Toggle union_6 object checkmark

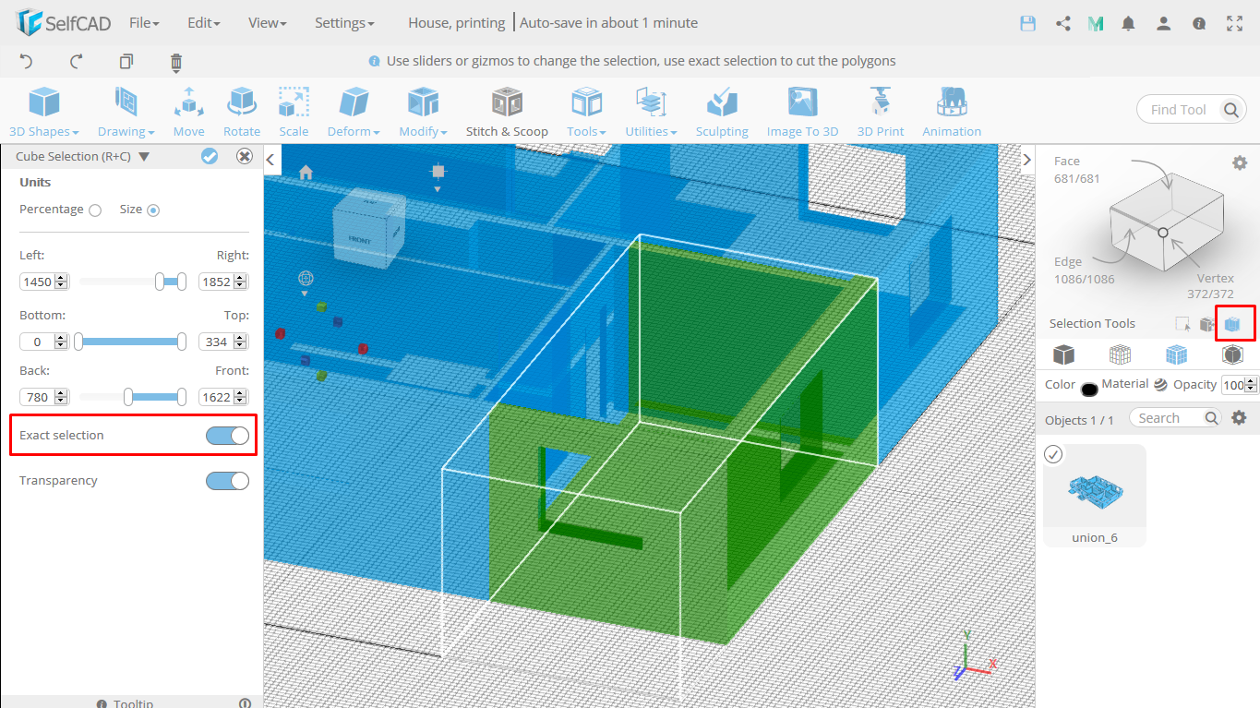click(1053, 454)
